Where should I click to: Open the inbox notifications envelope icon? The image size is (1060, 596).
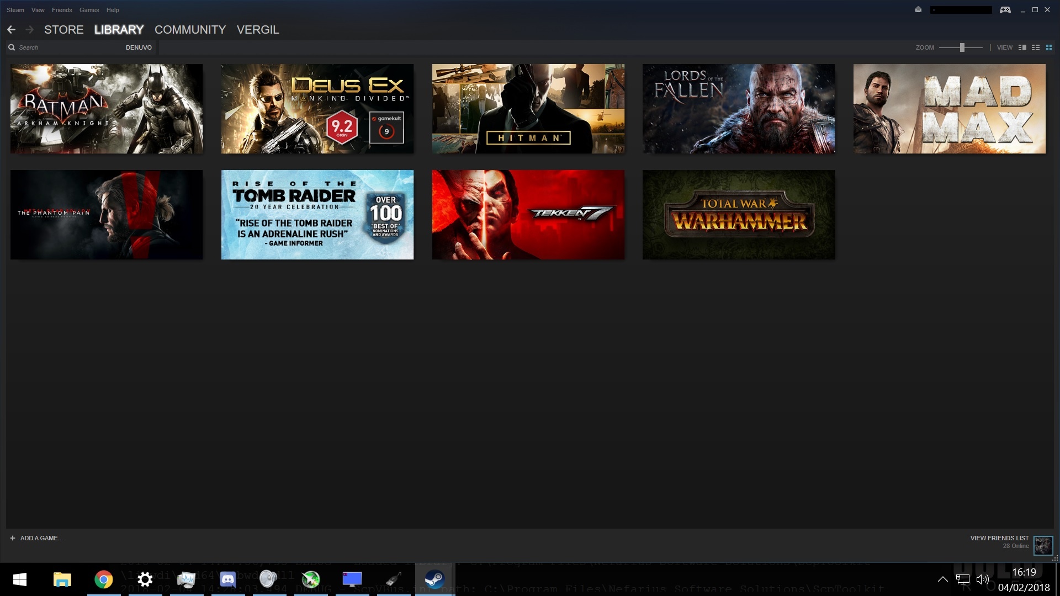click(918, 9)
